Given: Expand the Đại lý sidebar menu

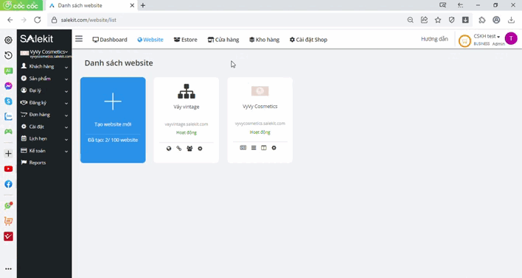Looking at the screenshot, I should (44, 90).
